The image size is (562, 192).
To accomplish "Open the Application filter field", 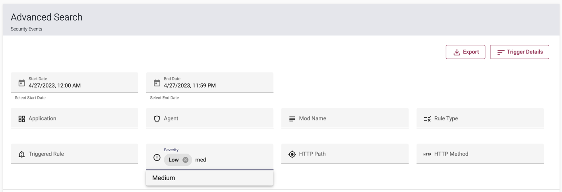I will point(74,118).
